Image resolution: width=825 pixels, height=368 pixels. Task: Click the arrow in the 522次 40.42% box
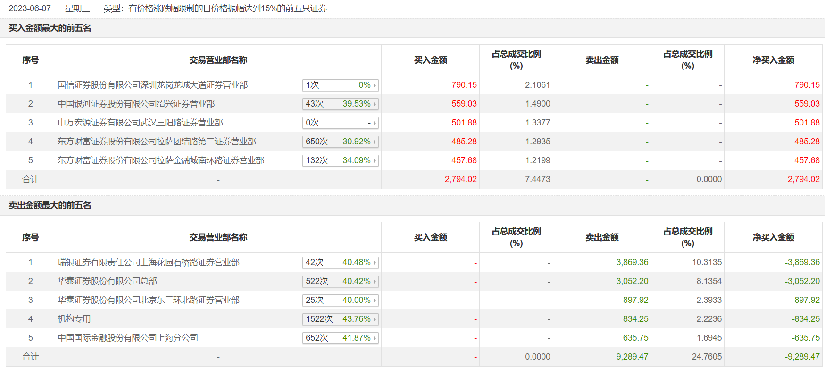click(375, 282)
